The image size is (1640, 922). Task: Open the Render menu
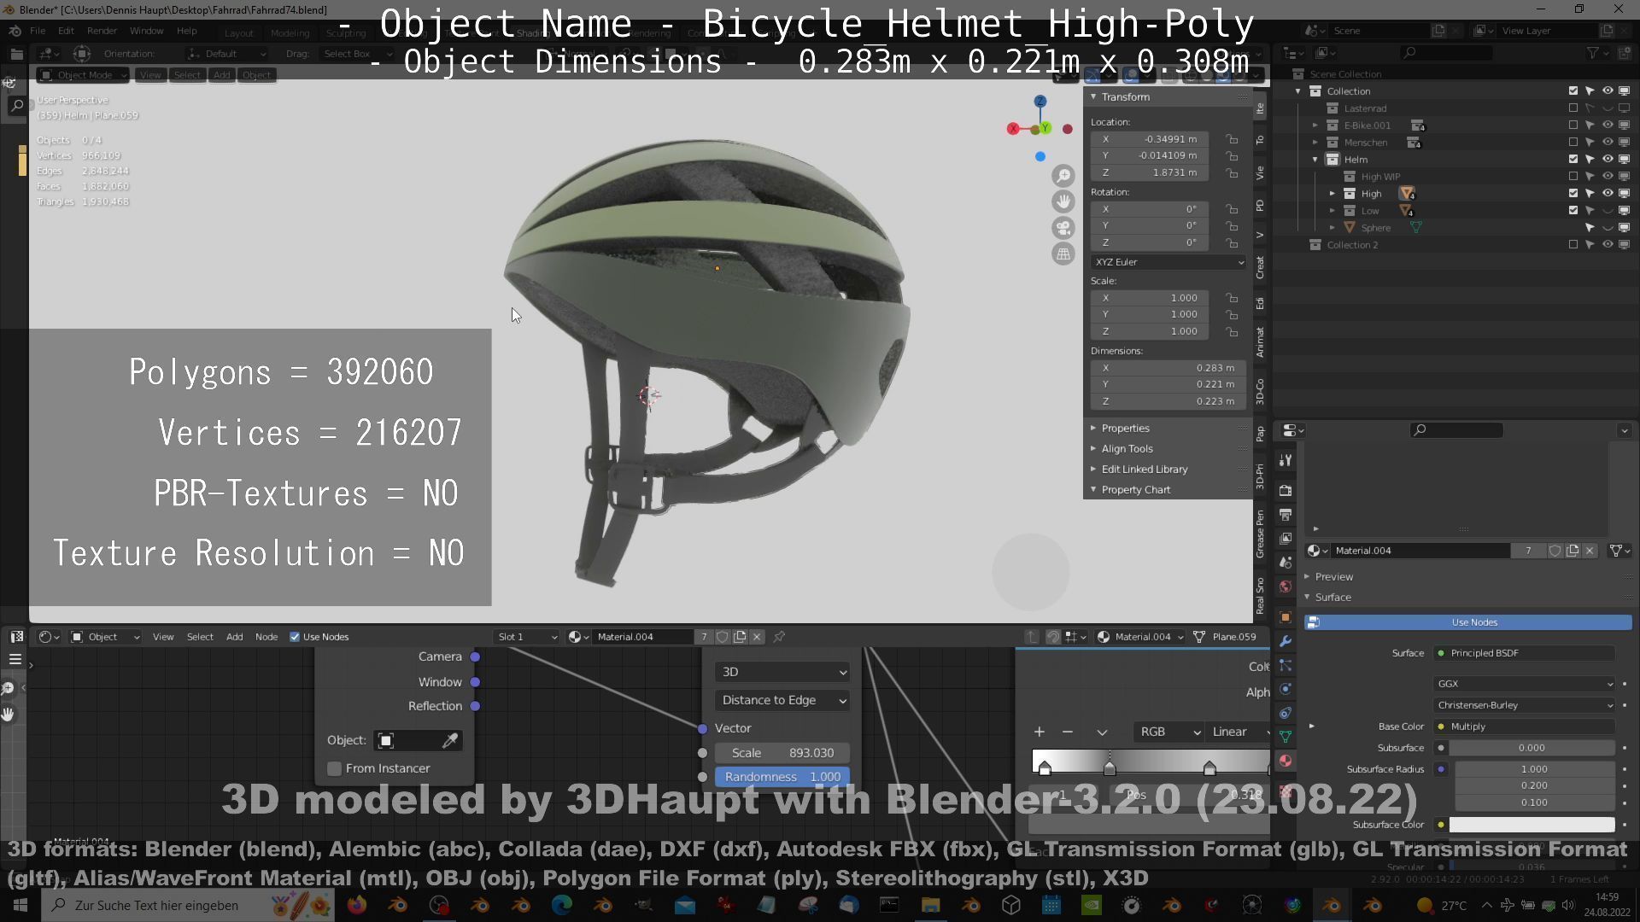coord(102,31)
